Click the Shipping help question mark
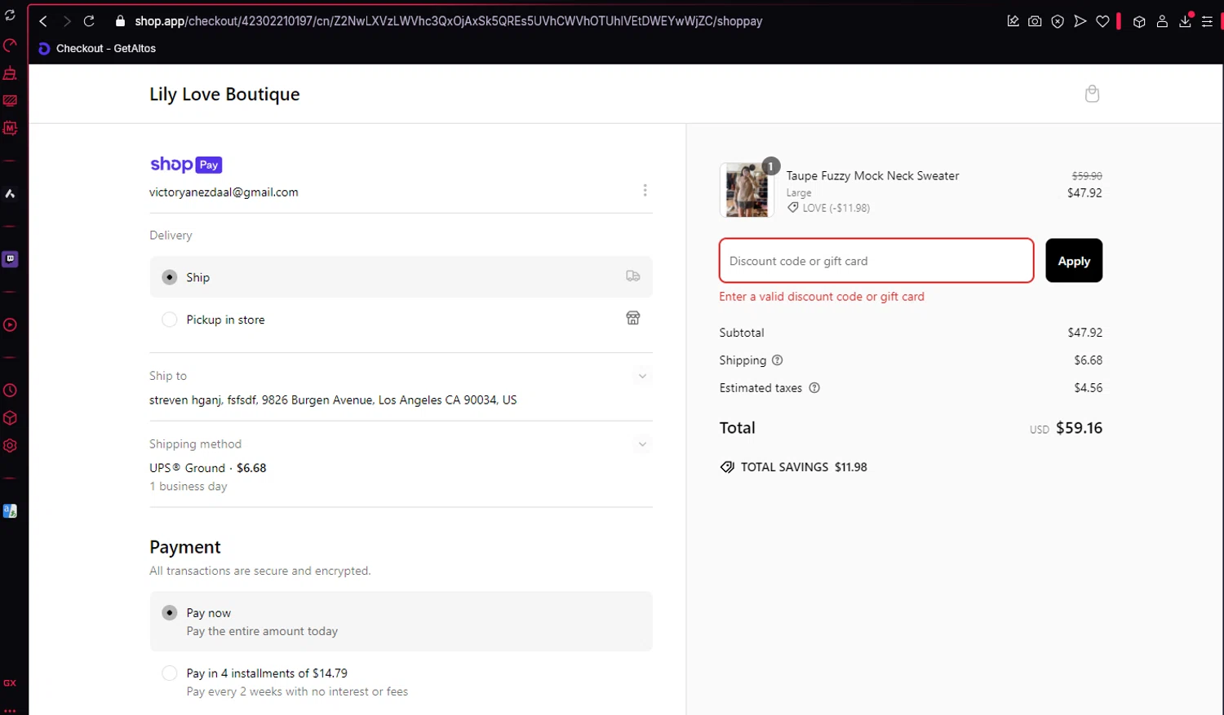The image size is (1224, 715). (x=777, y=360)
